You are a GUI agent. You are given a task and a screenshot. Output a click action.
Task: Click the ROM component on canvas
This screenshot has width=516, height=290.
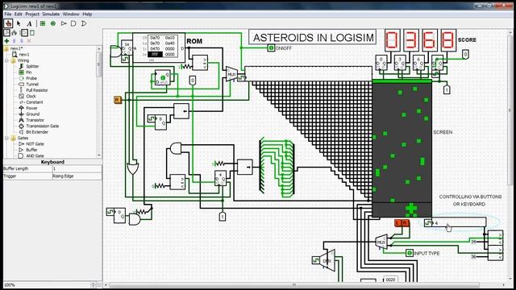(x=159, y=48)
